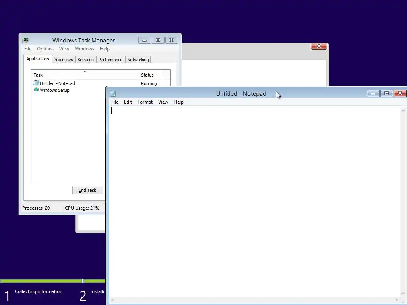Image resolution: width=407 pixels, height=305 pixels.
Task: Click Processes: 20 in status bar
Action: [x=36, y=208]
